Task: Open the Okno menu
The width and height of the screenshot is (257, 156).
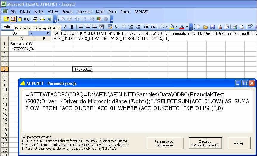Action: [x=112, y=12]
